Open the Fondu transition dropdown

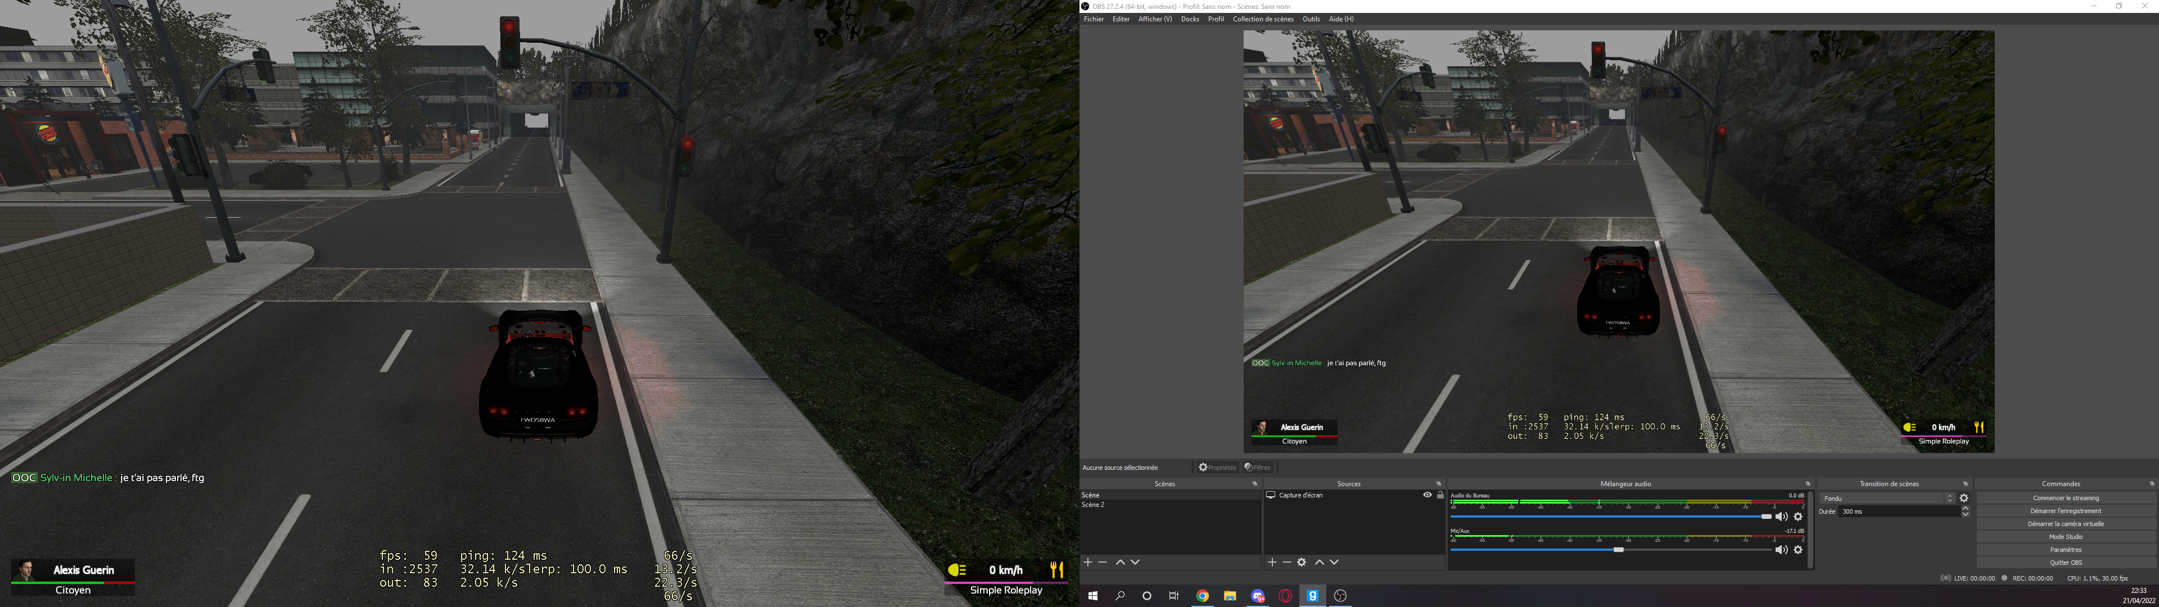tap(1889, 498)
